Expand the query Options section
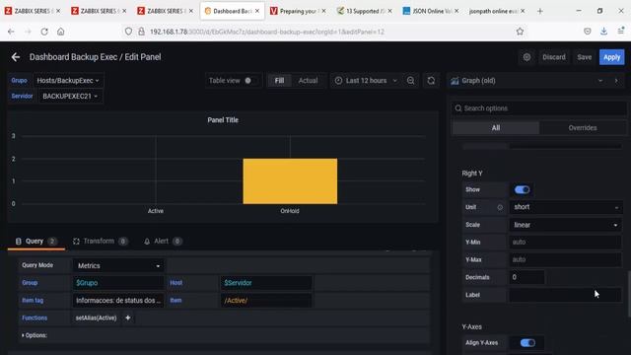The image size is (631, 355). pyautogui.click(x=35, y=335)
